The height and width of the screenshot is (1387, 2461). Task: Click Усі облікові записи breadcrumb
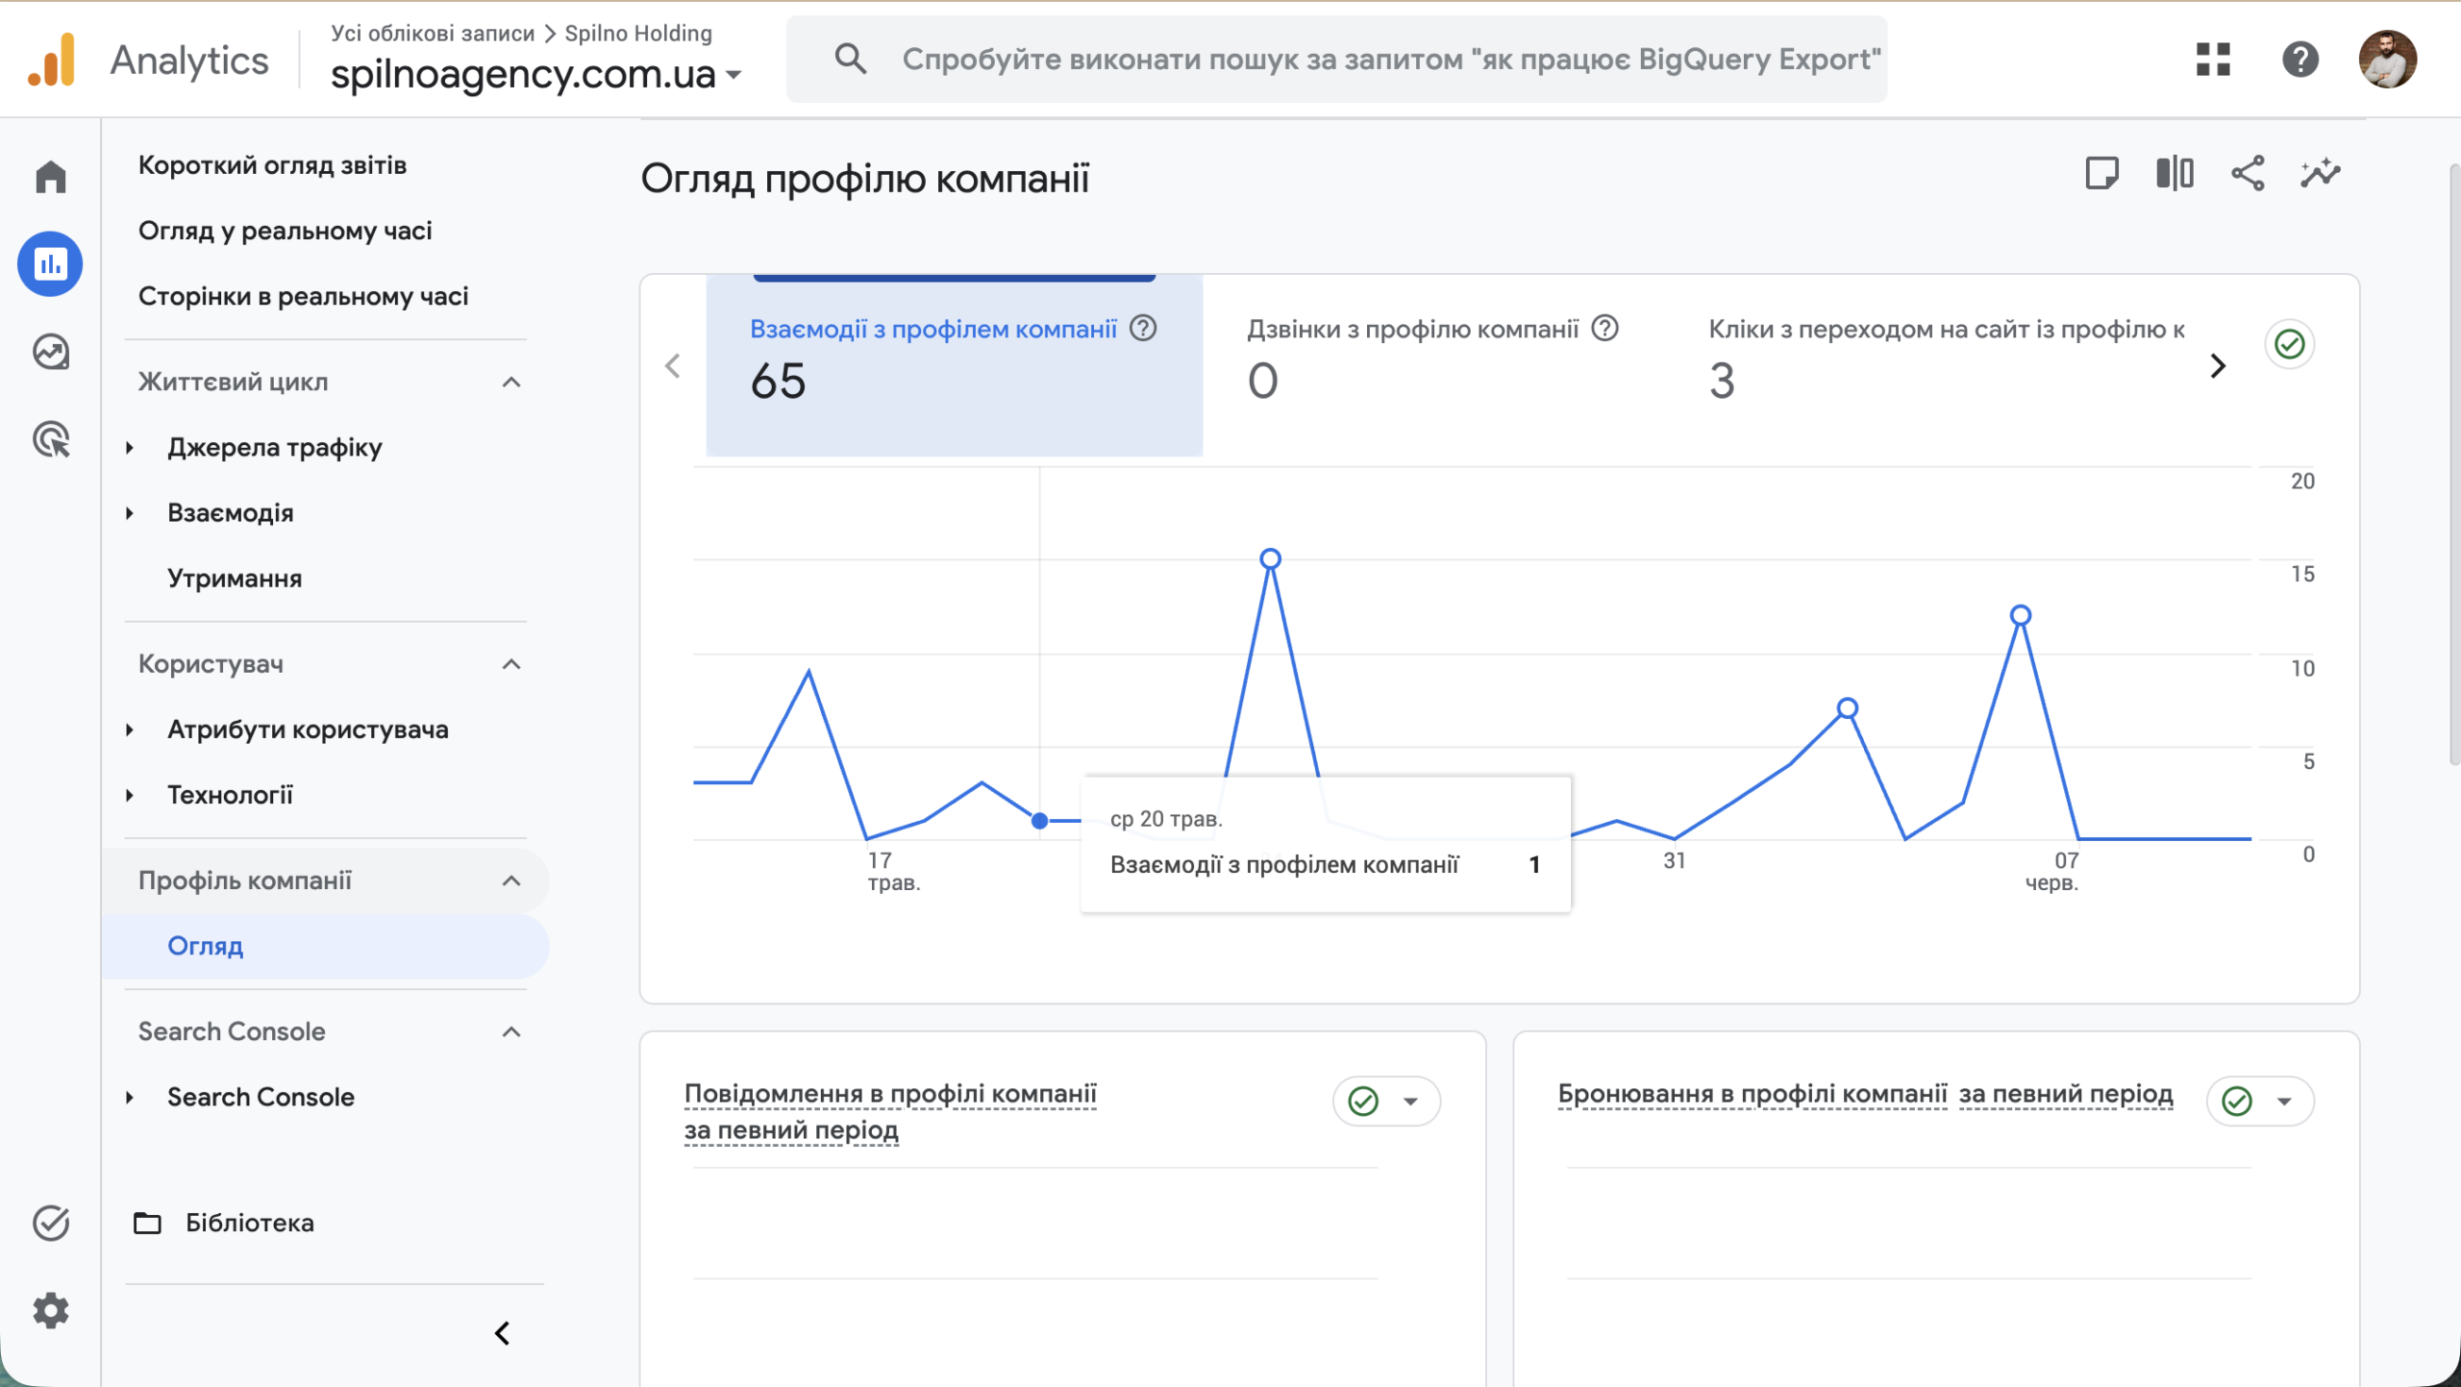433,33
